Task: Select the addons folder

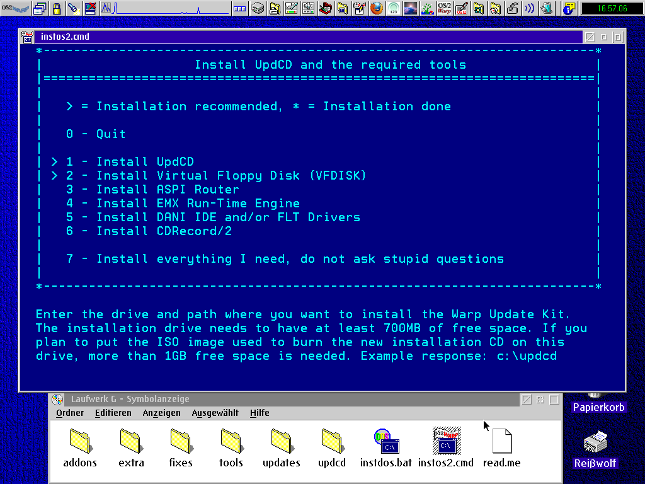Action: pyautogui.click(x=80, y=448)
